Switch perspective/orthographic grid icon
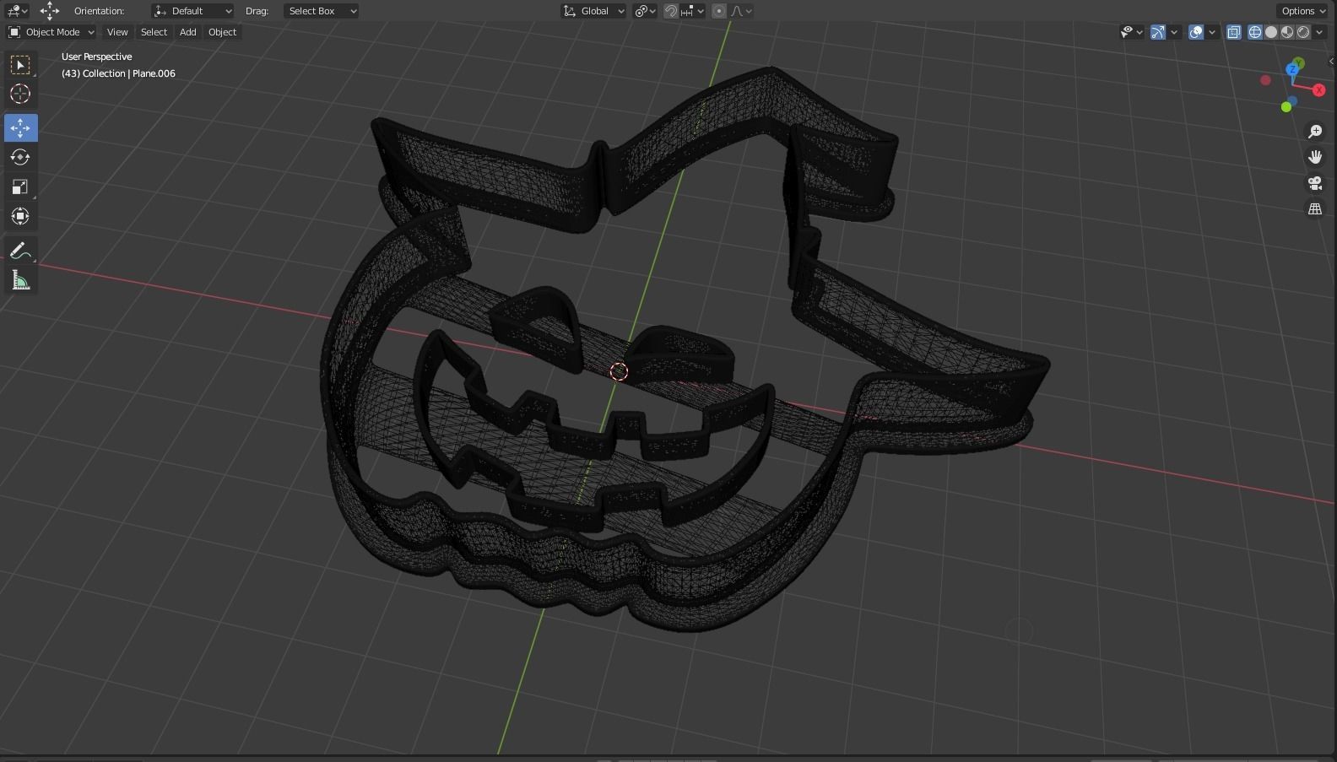The height and width of the screenshot is (762, 1337). [x=1315, y=208]
